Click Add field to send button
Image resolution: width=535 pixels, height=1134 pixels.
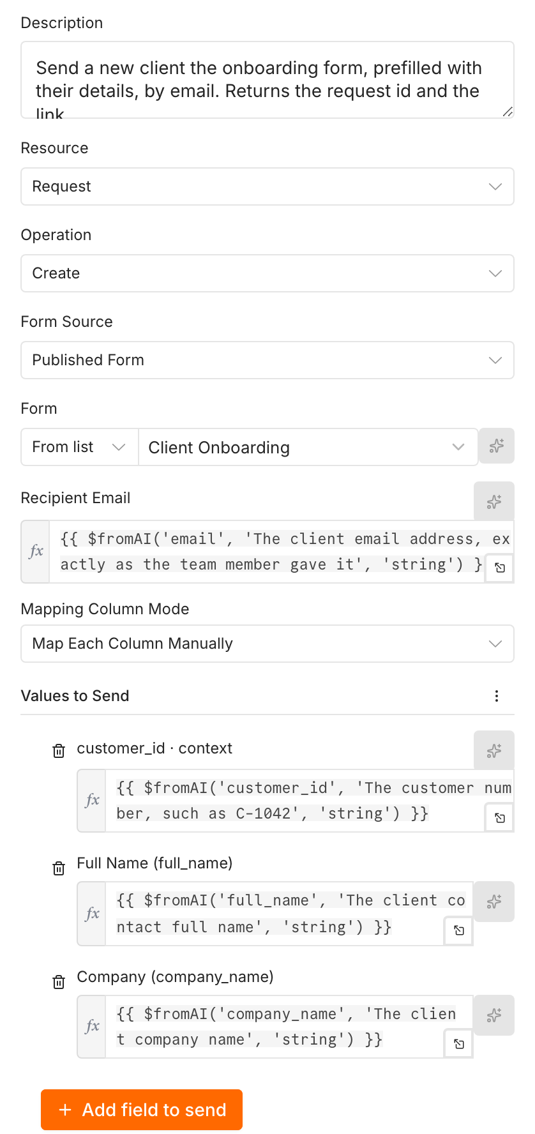click(142, 1110)
